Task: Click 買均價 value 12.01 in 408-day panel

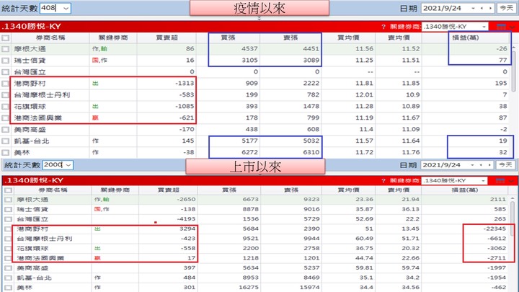Action: coord(364,95)
